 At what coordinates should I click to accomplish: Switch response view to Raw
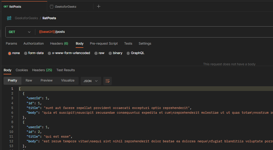coord(29,81)
